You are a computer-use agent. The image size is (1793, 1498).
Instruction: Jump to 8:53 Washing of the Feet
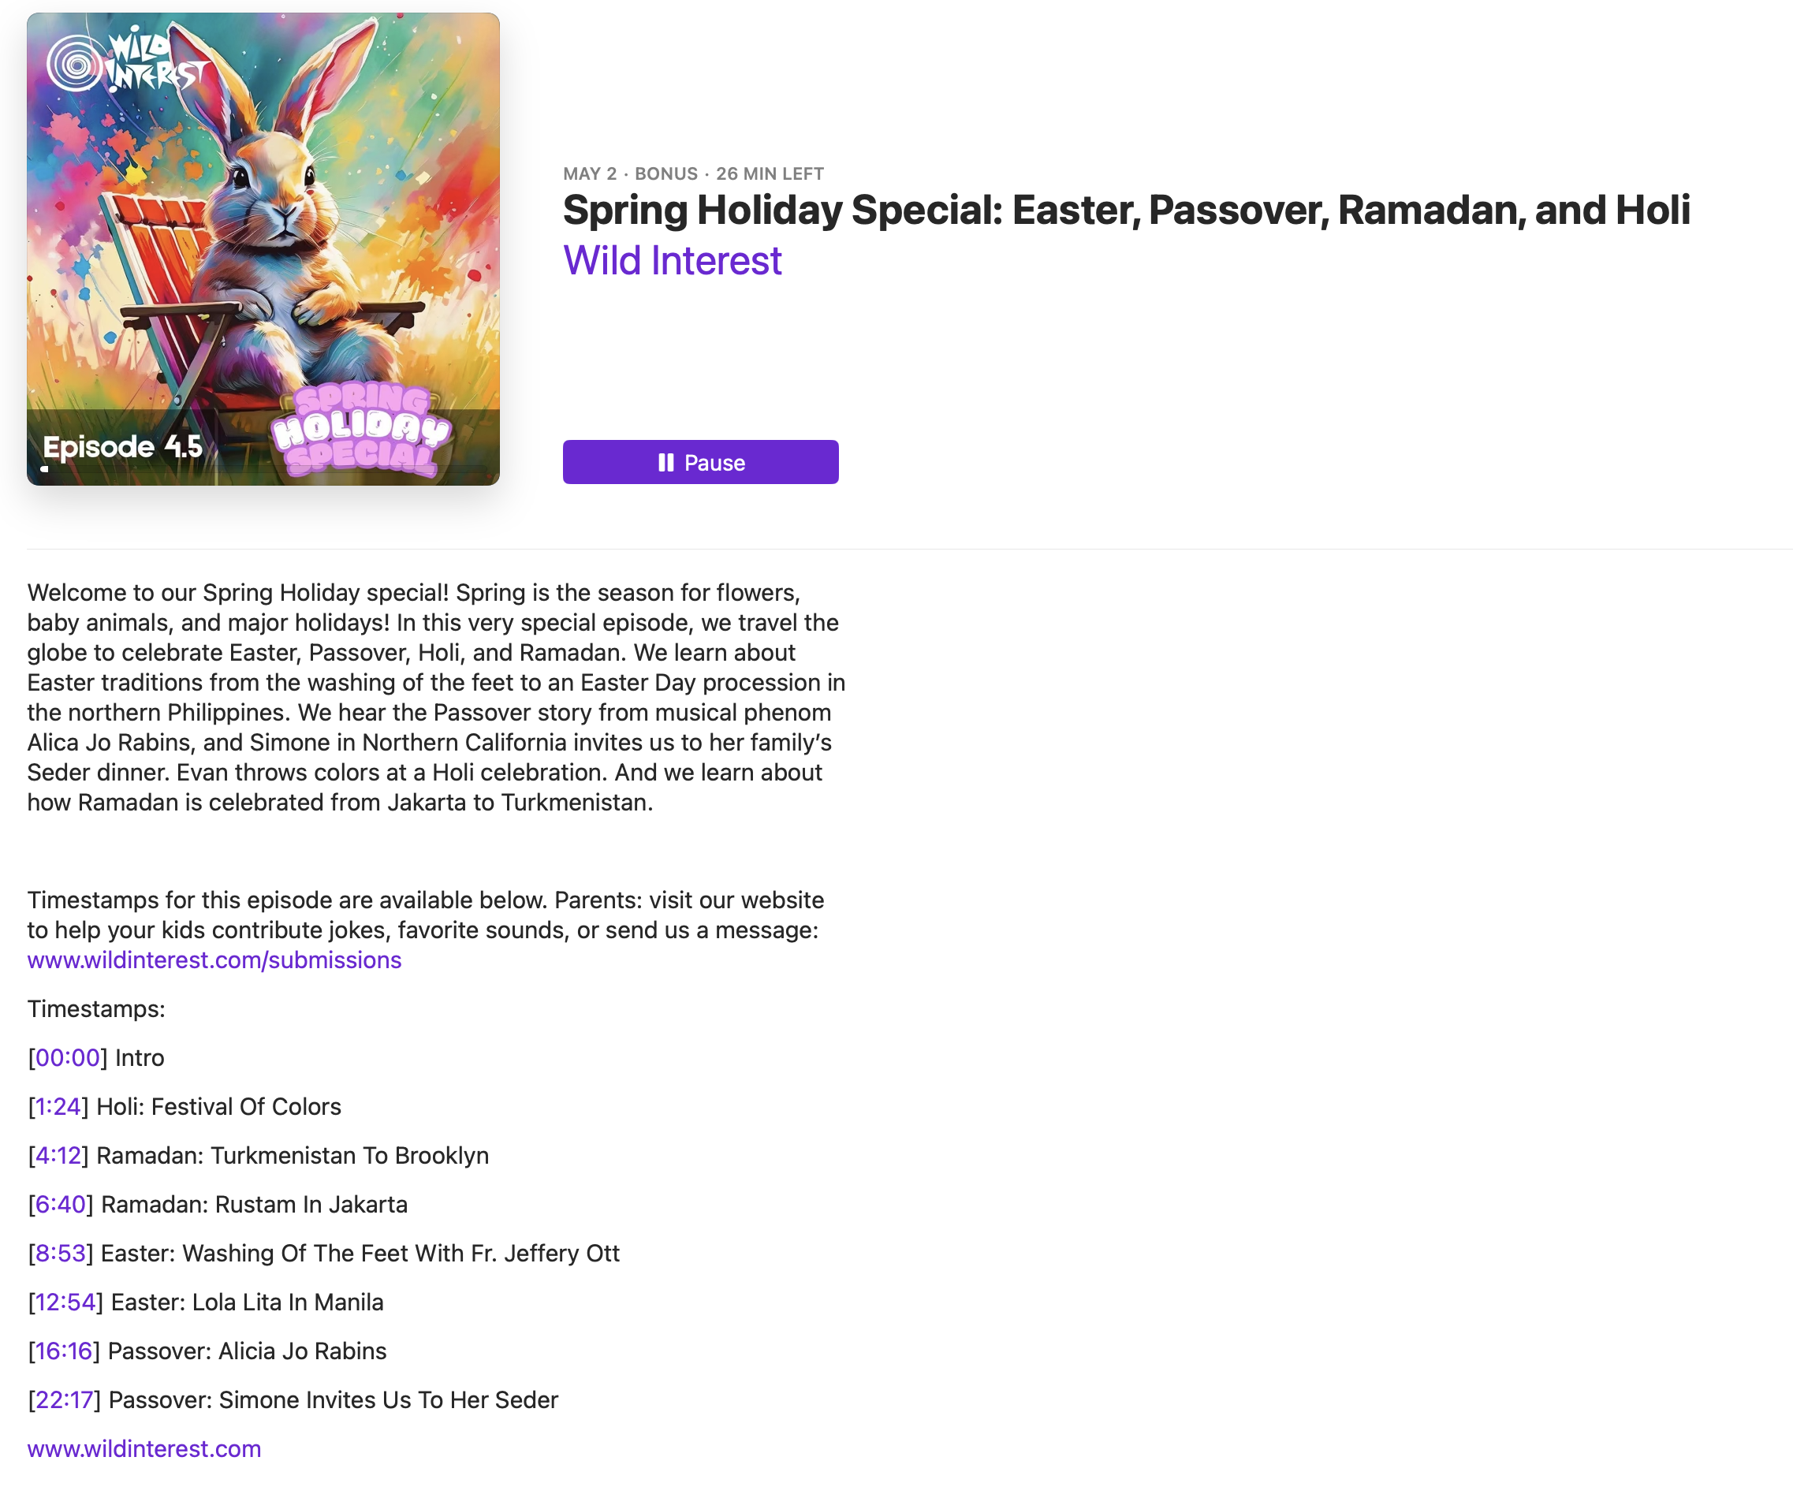tap(61, 1252)
